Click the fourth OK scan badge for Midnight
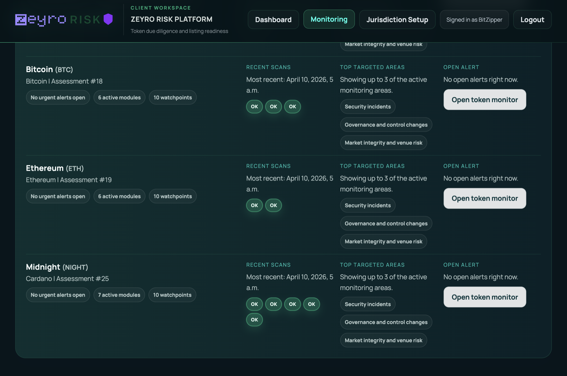 [311, 304]
